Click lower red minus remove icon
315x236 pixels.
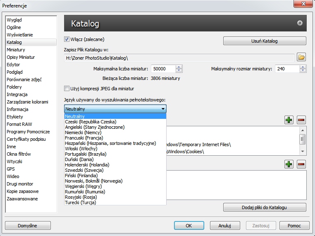point(301,164)
